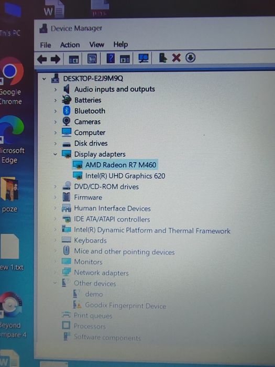Viewport: 275px width, 367px height.
Task: Click the Network adapters category icon
Action: (67, 272)
